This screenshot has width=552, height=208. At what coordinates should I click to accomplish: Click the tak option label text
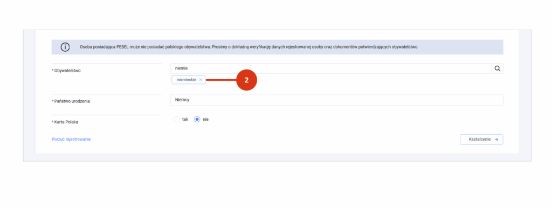185,119
